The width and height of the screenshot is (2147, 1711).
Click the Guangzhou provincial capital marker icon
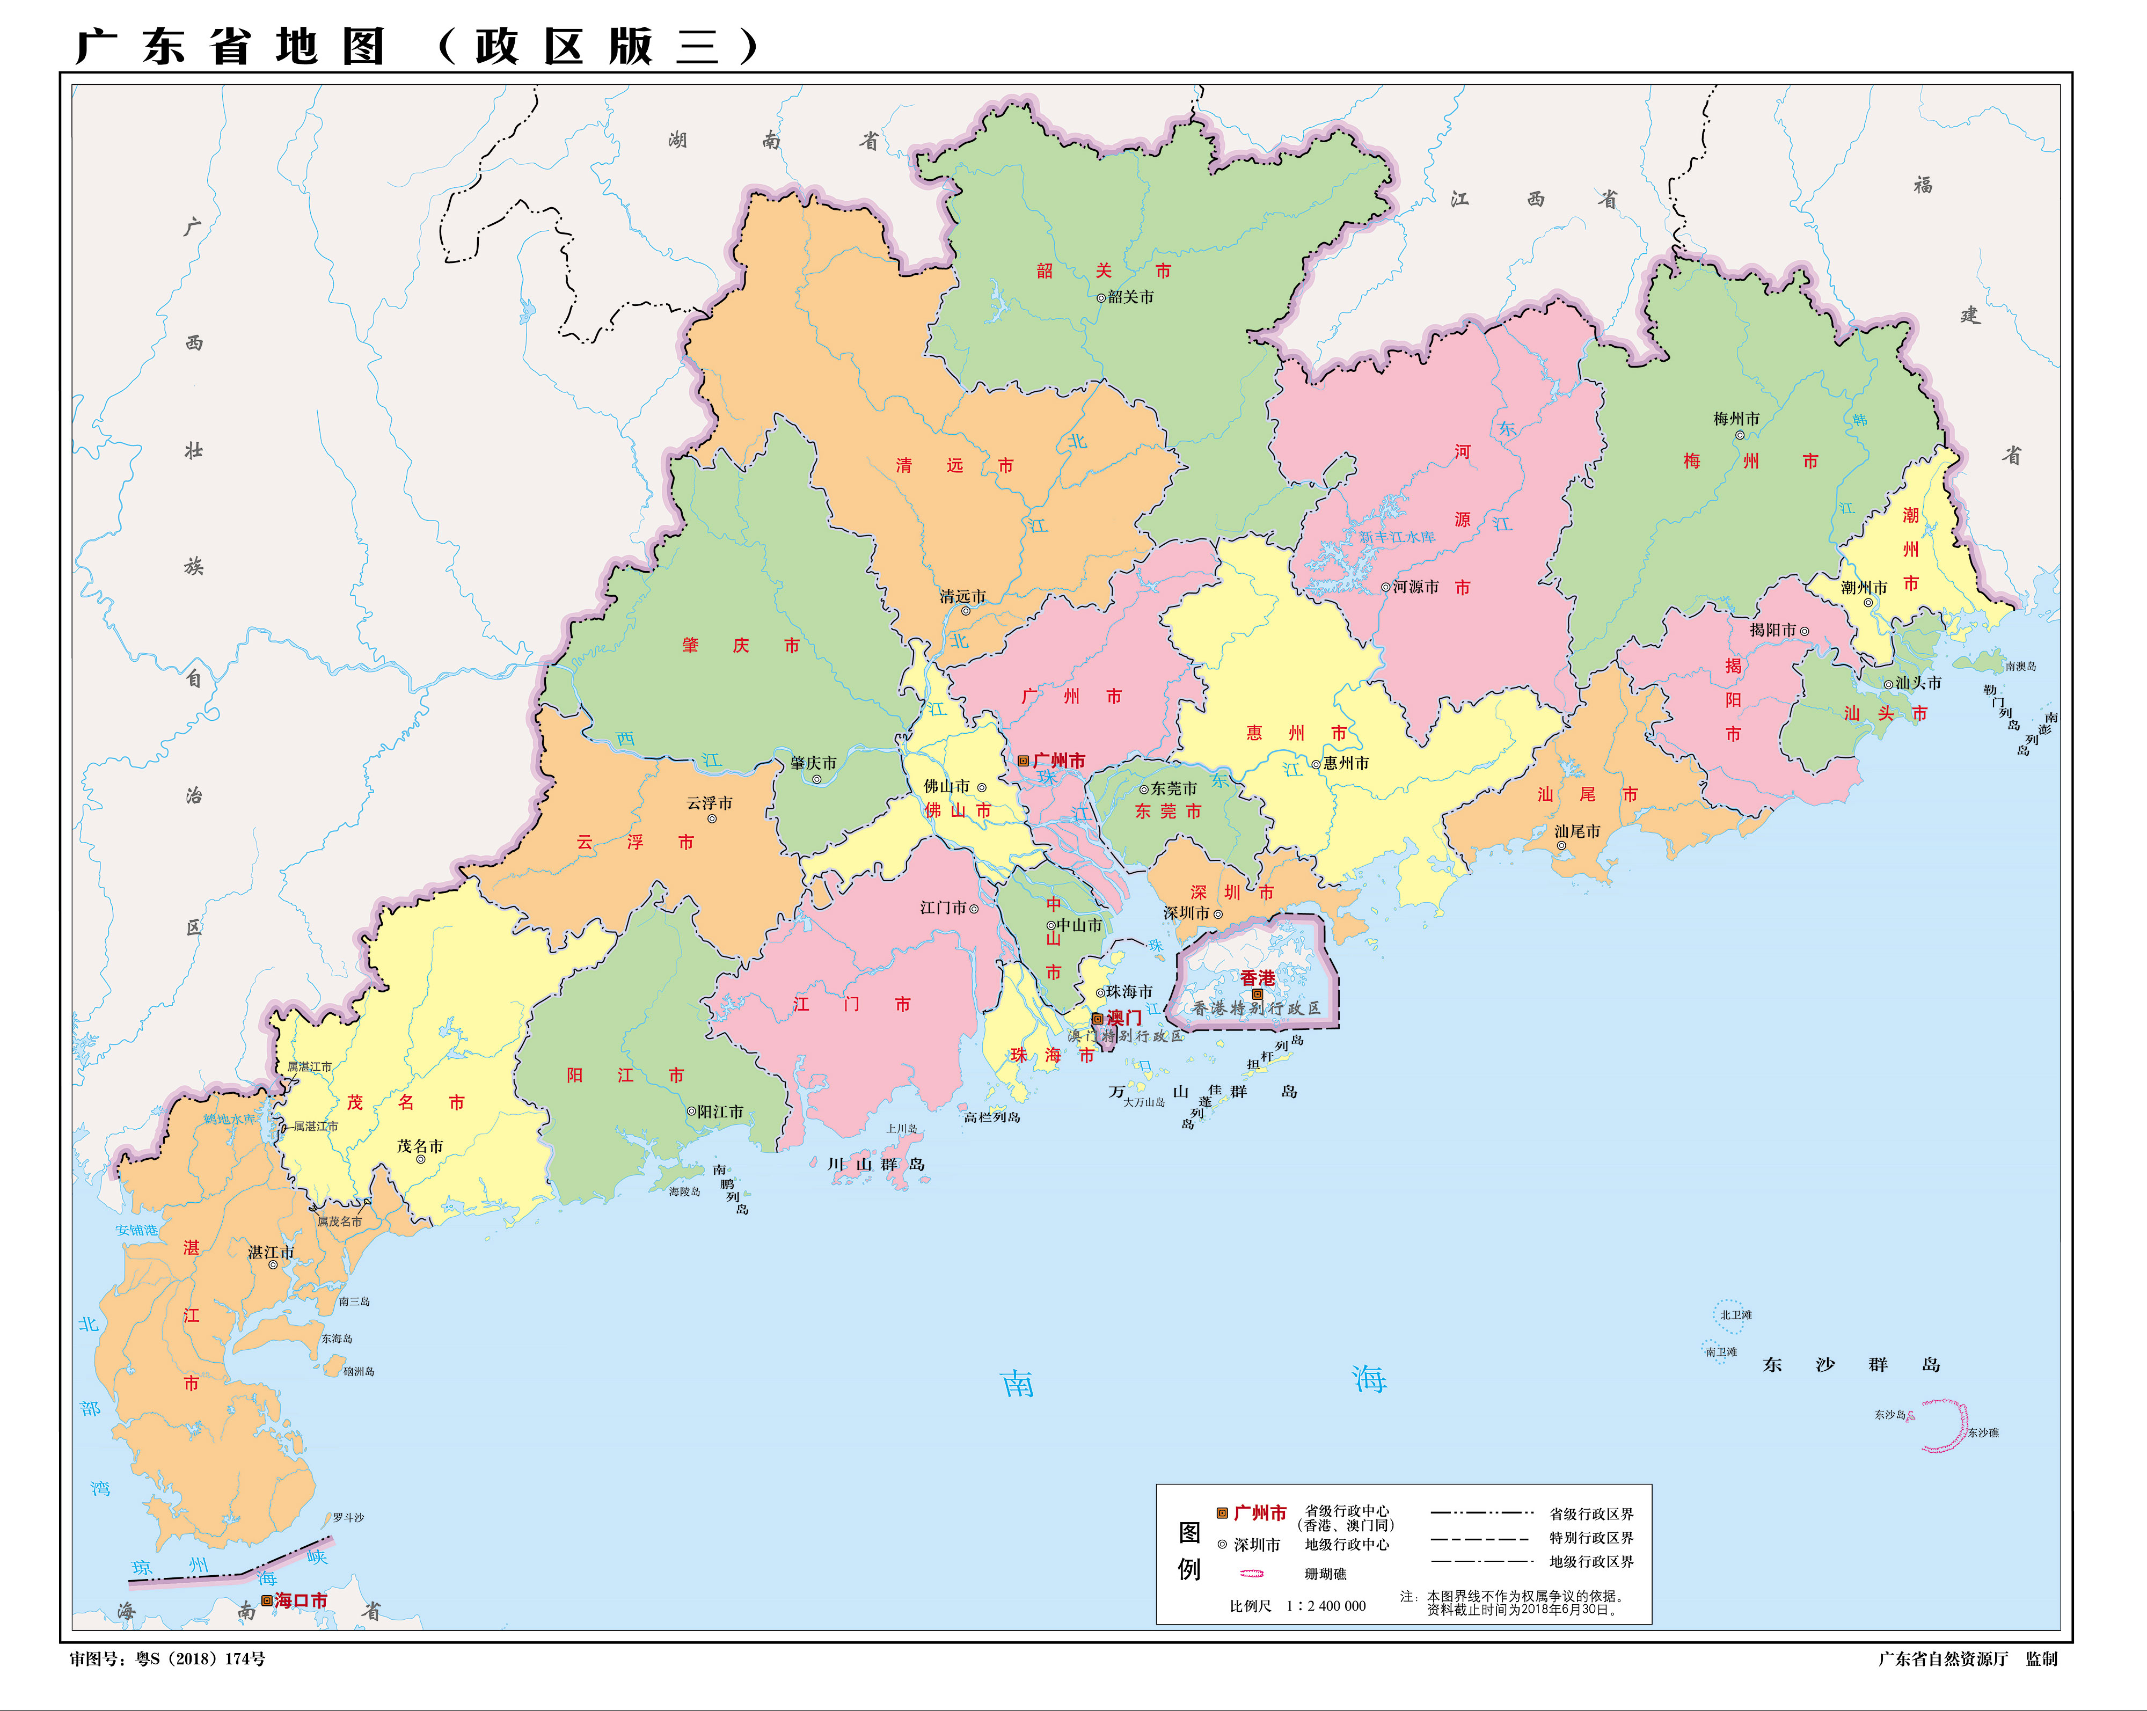[1023, 761]
